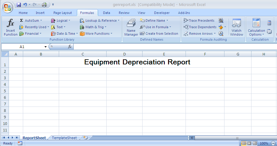The image size is (277, 146).
Task: Save the workbook from Quick Access Toolbar
Action: pos(19,5)
